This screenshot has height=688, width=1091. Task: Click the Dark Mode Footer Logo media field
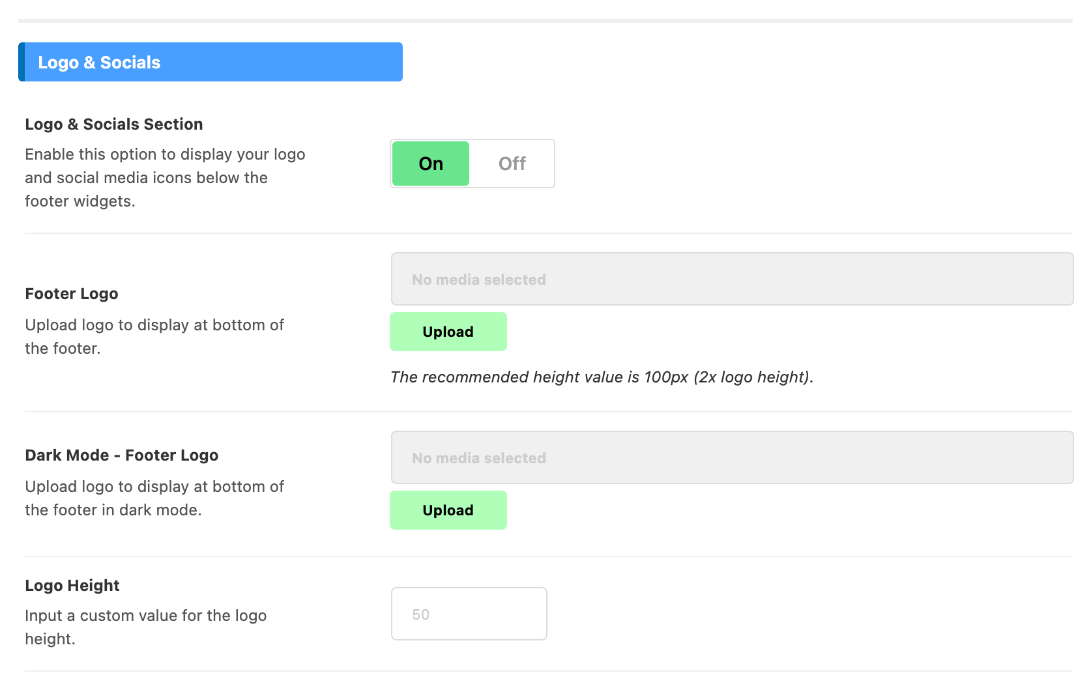pos(732,457)
